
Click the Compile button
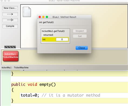[10, 26]
